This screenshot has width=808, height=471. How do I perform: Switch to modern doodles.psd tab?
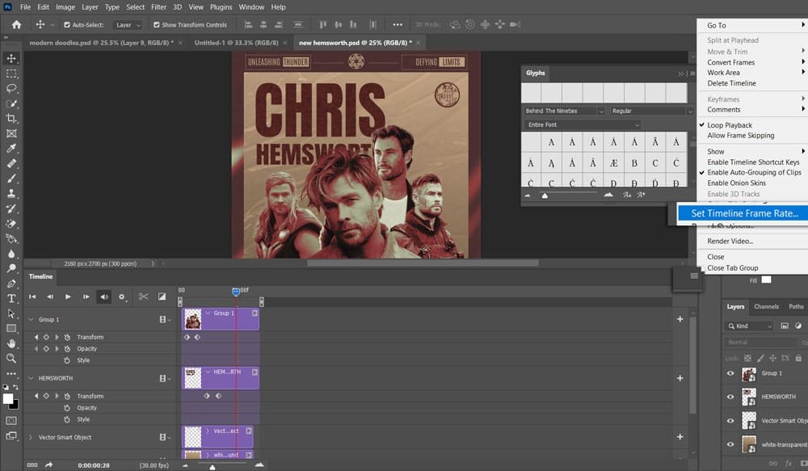click(101, 43)
